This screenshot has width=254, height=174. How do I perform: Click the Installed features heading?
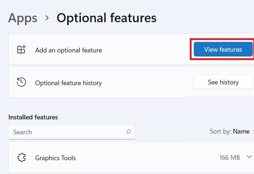tap(33, 117)
